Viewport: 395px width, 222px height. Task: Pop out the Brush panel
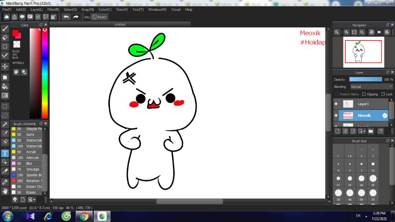click(41, 124)
